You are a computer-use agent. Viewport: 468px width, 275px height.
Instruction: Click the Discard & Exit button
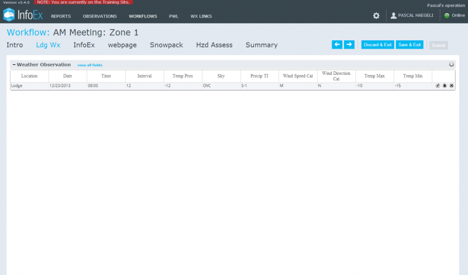coord(377,44)
